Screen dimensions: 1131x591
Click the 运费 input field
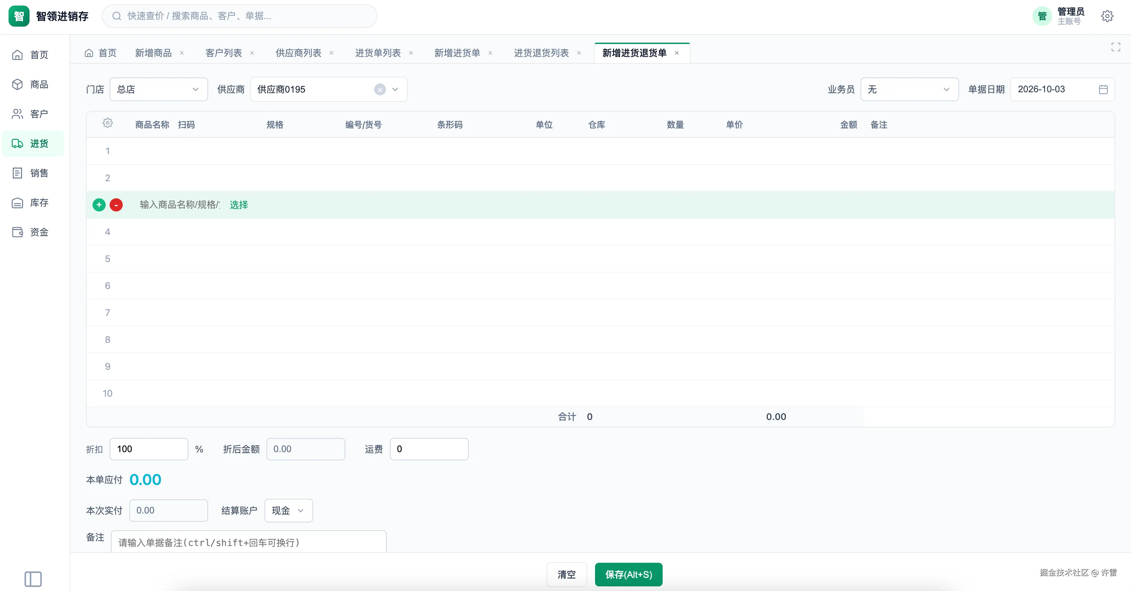pos(429,449)
